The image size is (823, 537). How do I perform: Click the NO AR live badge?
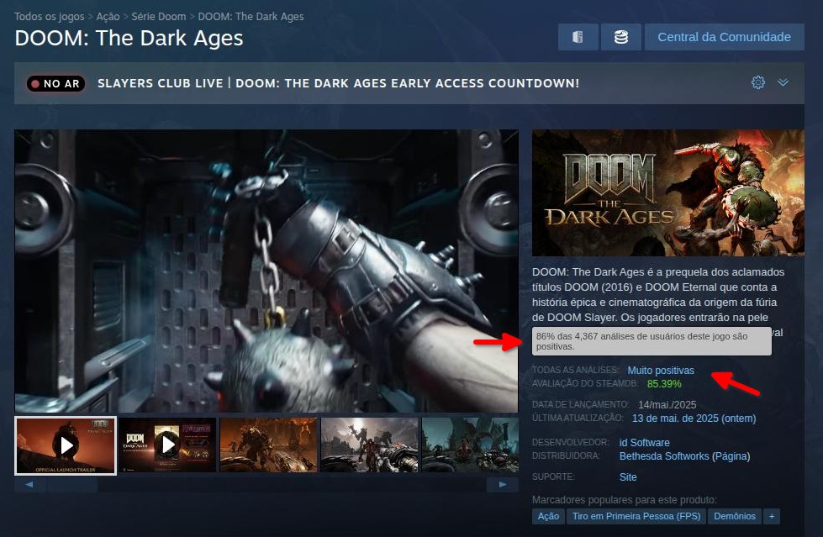pos(56,83)
